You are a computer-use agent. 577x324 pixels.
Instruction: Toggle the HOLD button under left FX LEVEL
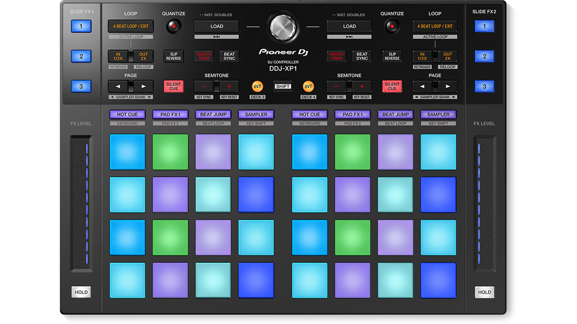(81, 292)
